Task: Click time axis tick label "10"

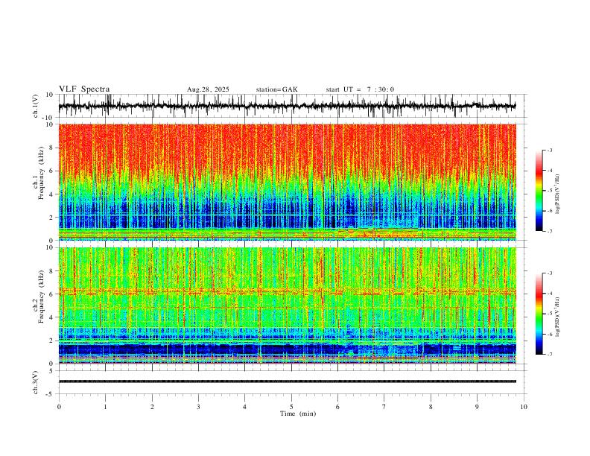Action: click(x=524, y=407)
